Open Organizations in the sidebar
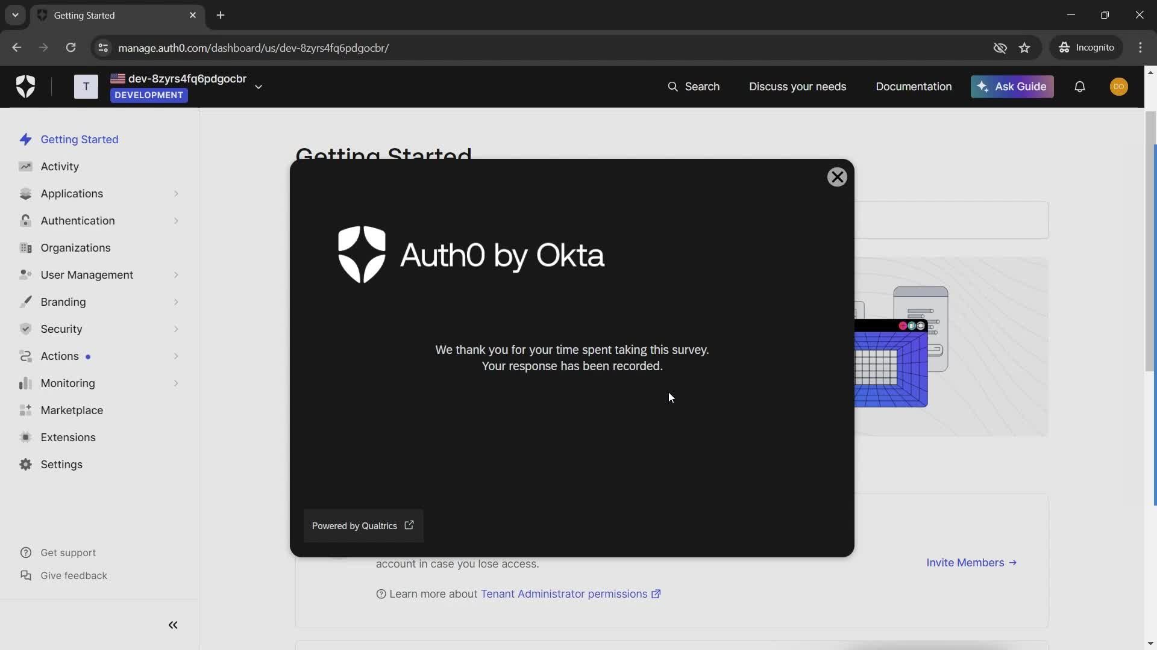This screenshot has height=650, width=1157. point(75,247)
